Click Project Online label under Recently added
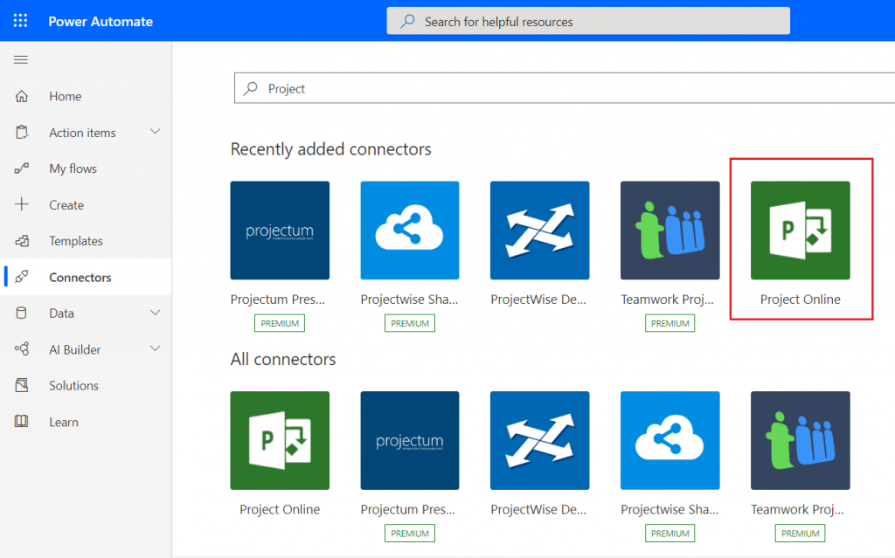 tap(801, 299)
